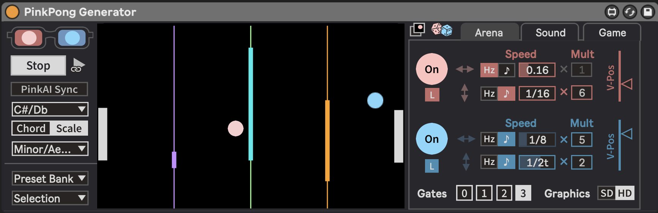658x213 pixels.
Task: Click the PinkAI Sync button
Action: 49,89
